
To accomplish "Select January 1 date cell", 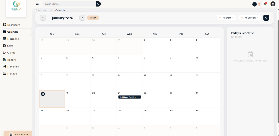I will tap(155, 46).
